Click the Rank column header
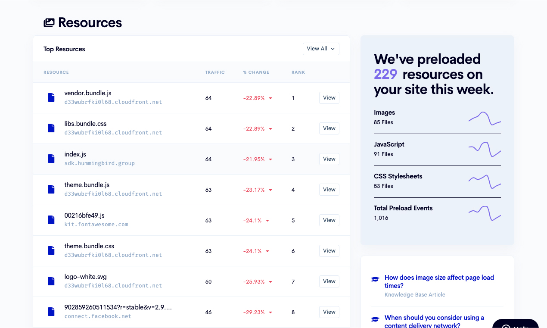This screenshot has height=328, width=547. coord(298,72)
